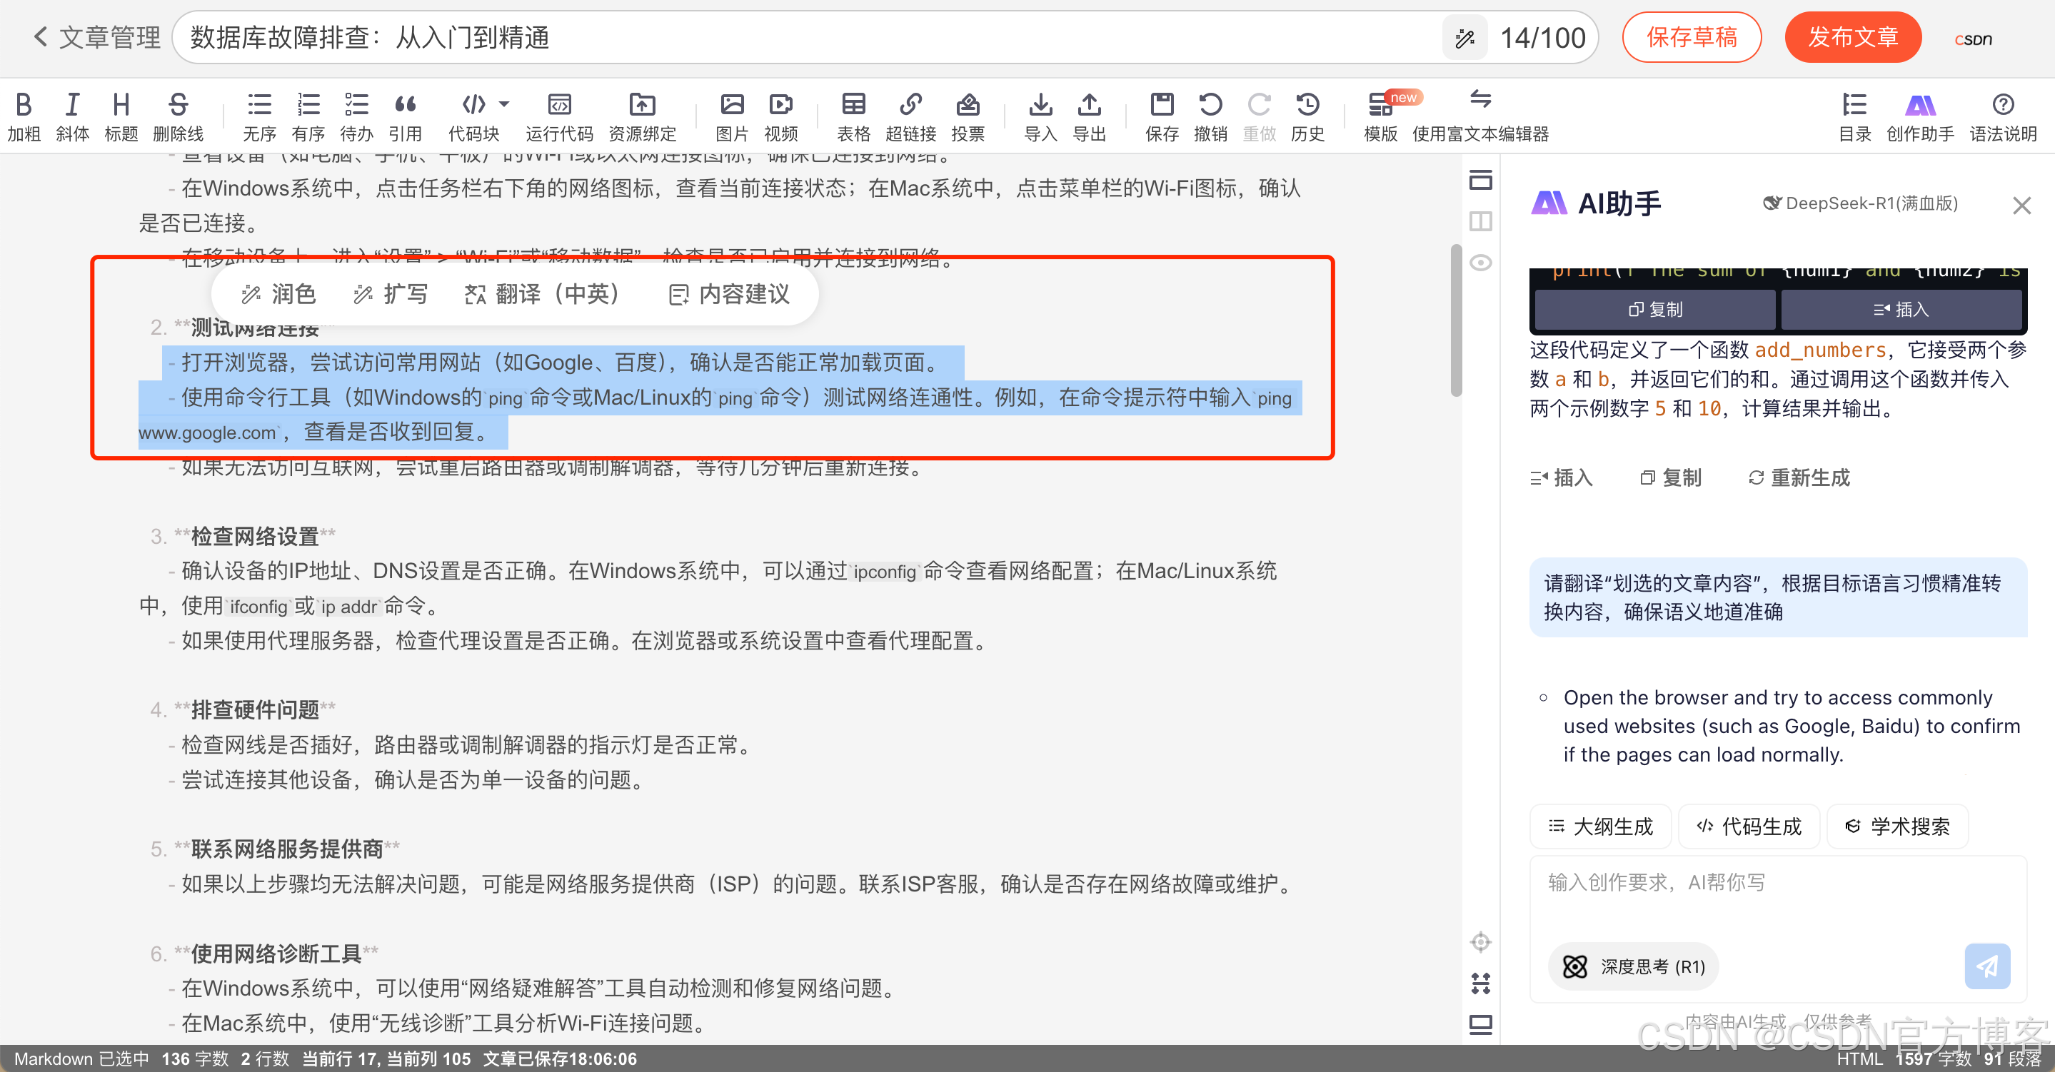2055x1072 pixels.
Task: Click the 运行代码 run code icon
Action: [558, 104]
